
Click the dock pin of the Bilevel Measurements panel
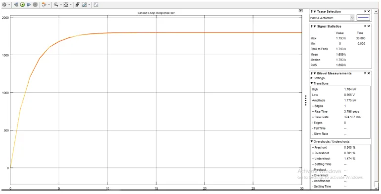click(312, 73)
